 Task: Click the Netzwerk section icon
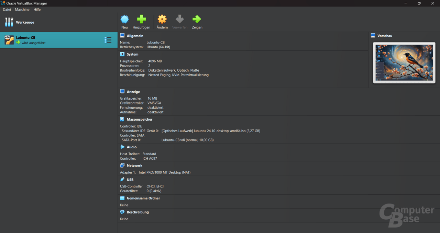(x=122, y=165)
